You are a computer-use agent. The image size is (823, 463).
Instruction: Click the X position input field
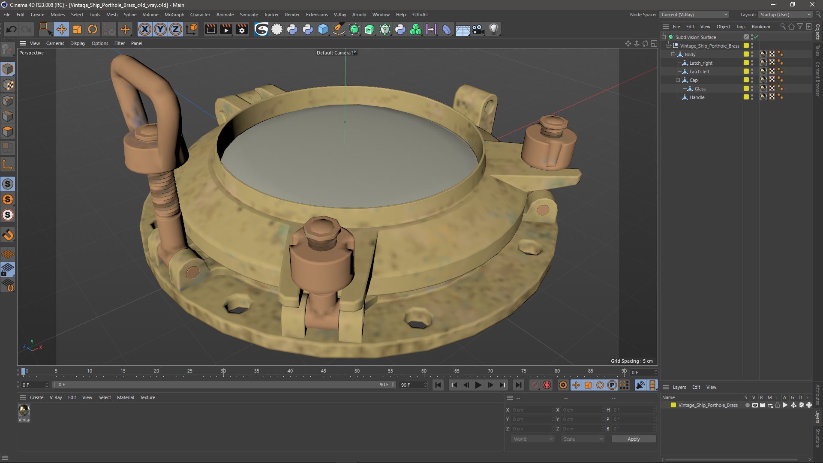532,410
